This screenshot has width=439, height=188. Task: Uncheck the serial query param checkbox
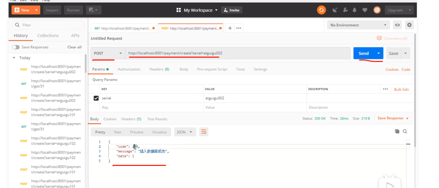pyautogui.click(x=96, y=98)
